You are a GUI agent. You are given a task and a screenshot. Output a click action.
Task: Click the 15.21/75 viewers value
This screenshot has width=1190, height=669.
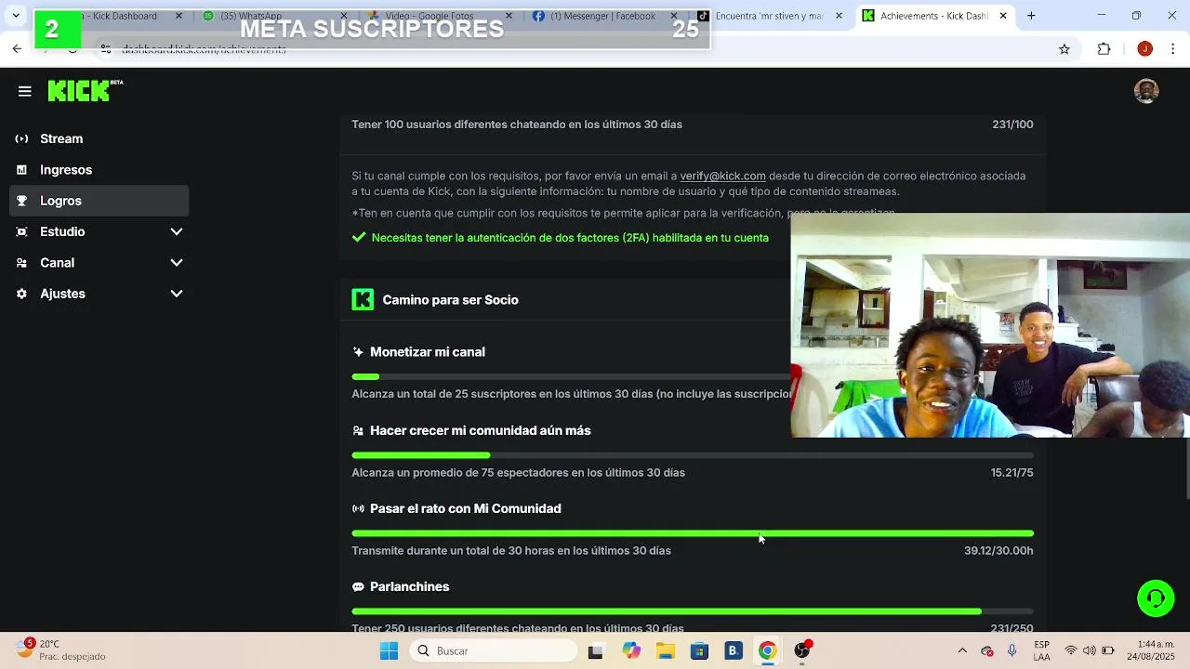click(1011, 472)
